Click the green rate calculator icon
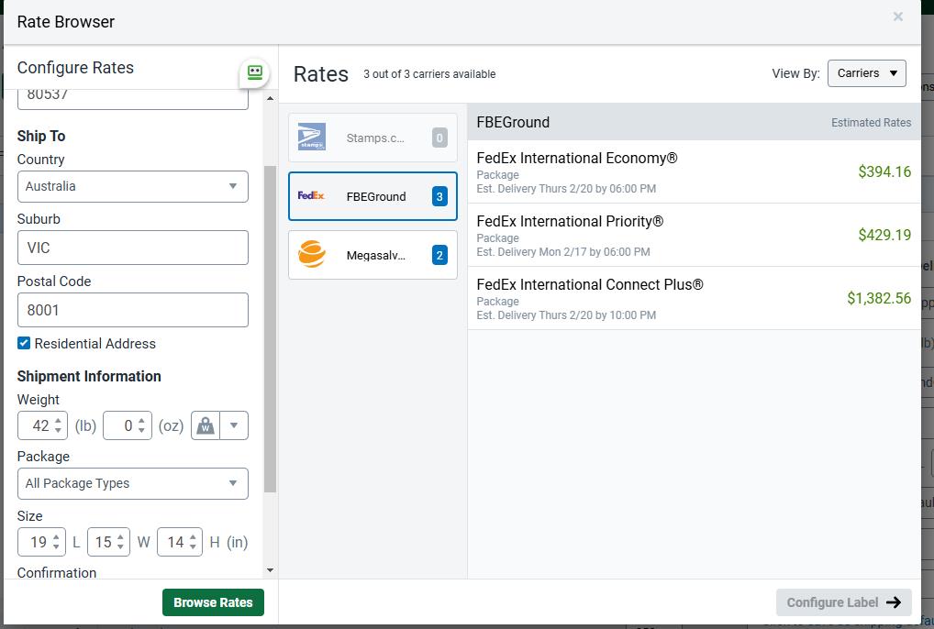 click(x=254, y=73)
